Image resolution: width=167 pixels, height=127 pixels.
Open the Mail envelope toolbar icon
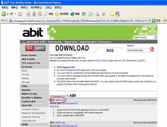[x=90, y=14]
